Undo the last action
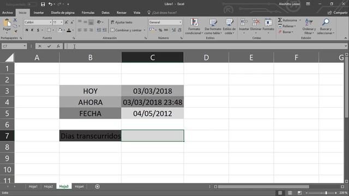349x196 pixels. (x=51, y=4)
